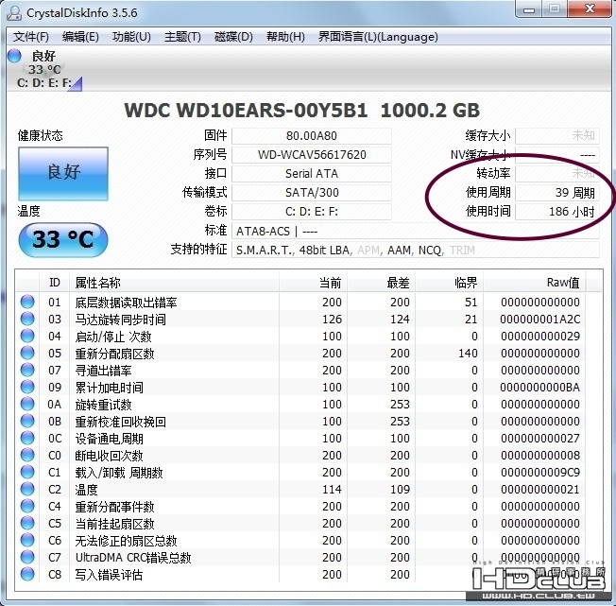Click status orb for 无法修正的扇区总数 row
Image resolution: width=616 pixels, height=606 pixels.
pos(27,541)
